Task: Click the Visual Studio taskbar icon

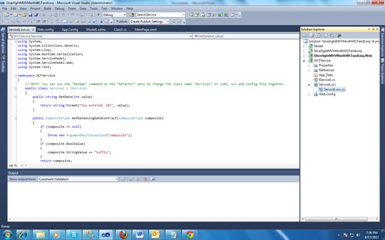Action: [x=106, y=234]
